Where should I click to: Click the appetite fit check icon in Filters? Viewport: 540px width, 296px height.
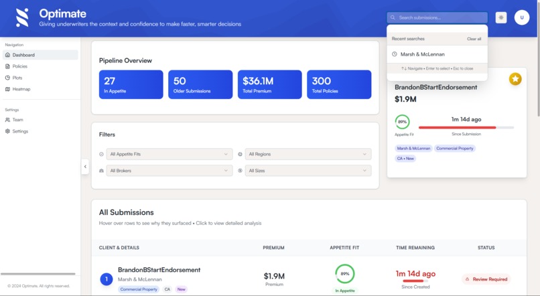(101, 154)
